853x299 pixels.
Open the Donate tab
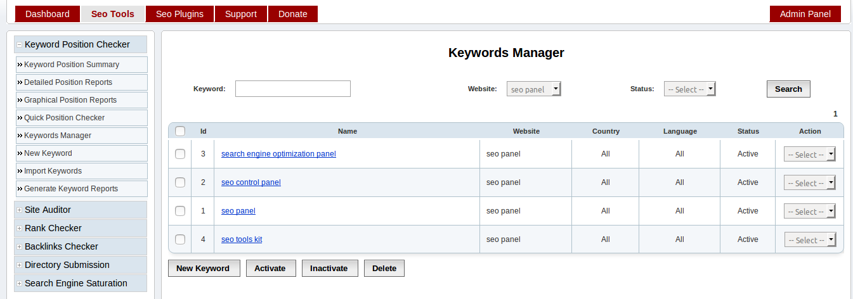coord(293,14)
